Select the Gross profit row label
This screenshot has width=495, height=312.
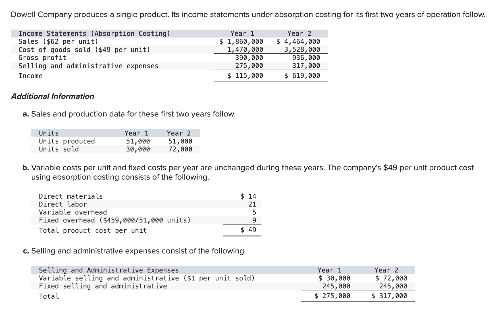click(x=42, y=58)
